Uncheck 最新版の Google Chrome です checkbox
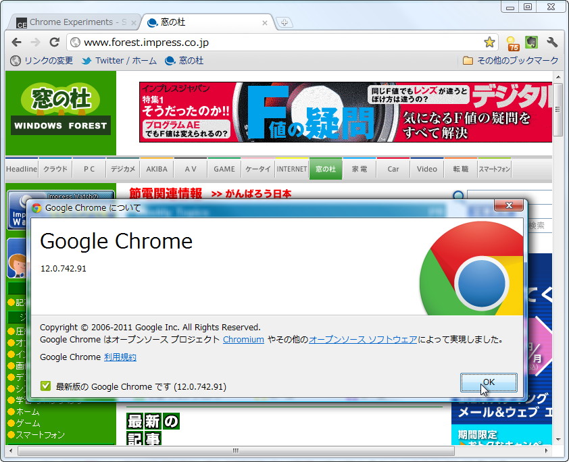The height and width of the screenshot is (462, 569). (45, 386)
